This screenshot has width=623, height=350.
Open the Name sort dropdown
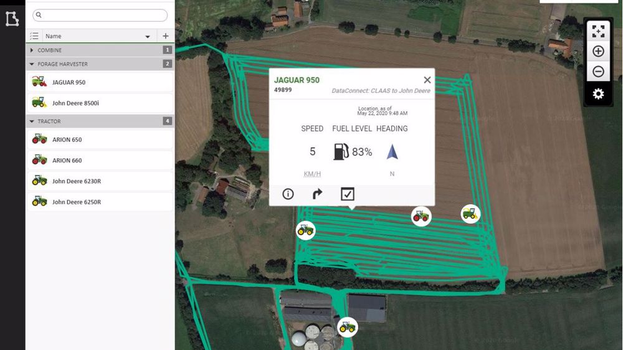pos(148,37)
